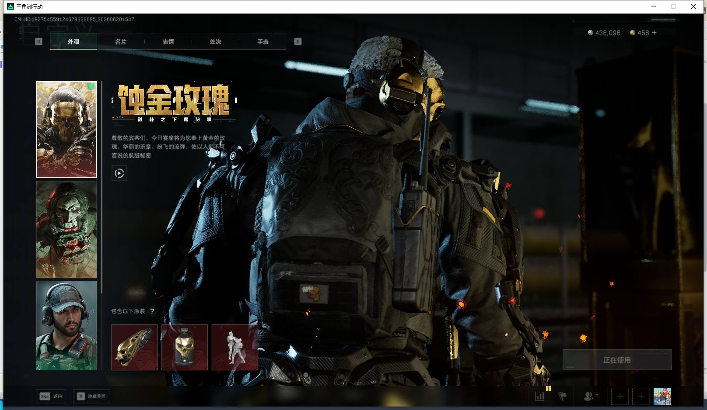This screenshot has height=410, width=707.
Task: Click the first empty squad slot plus
Action: click(620, 396)
